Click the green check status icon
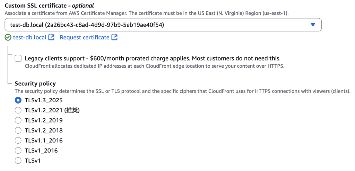355x171 pixels. pos(8,37)
